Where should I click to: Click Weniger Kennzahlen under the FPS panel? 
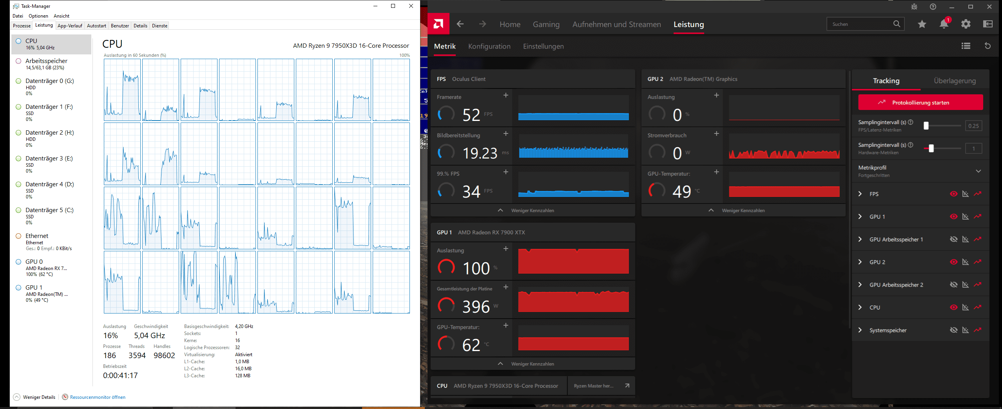coord(533,211)
